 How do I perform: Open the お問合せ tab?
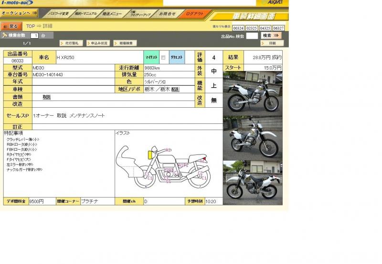167,14
